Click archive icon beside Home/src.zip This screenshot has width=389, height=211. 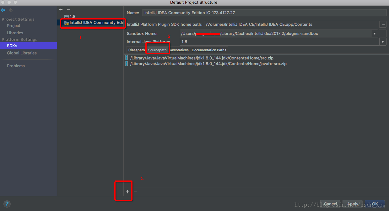(x=127, y=58)
